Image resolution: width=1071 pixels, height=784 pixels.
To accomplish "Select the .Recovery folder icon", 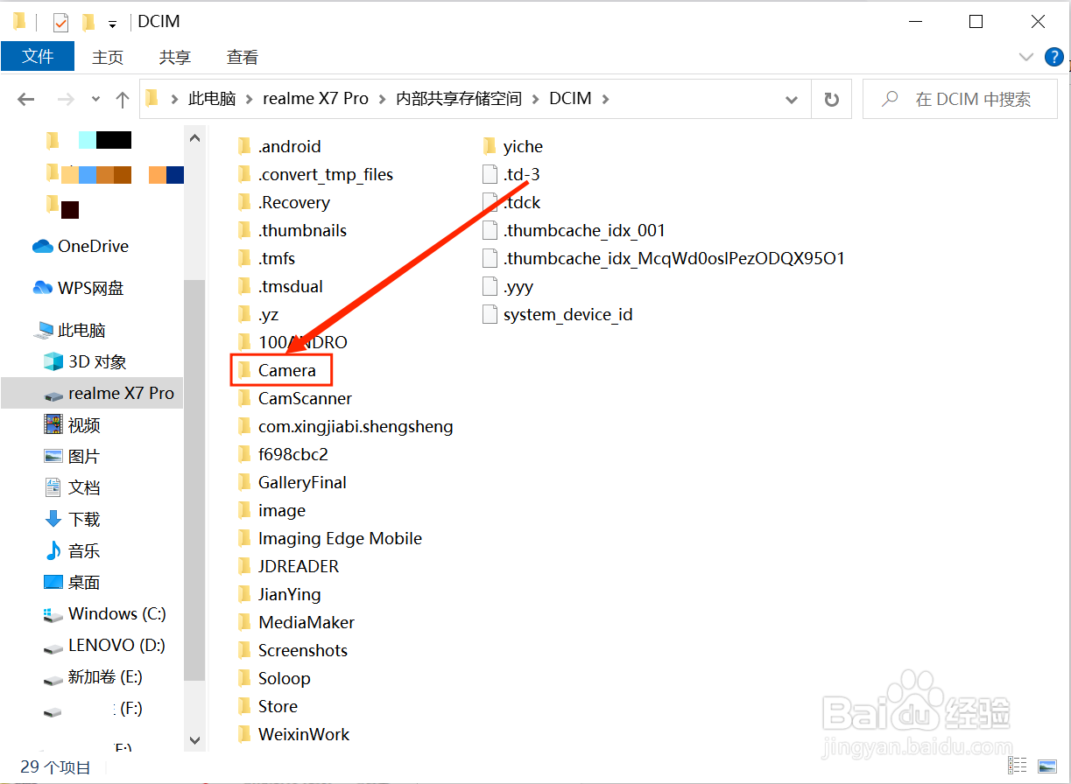I will coord(244,202).
